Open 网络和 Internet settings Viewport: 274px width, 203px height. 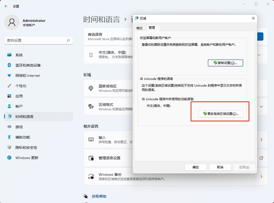[x=39, y=76]
